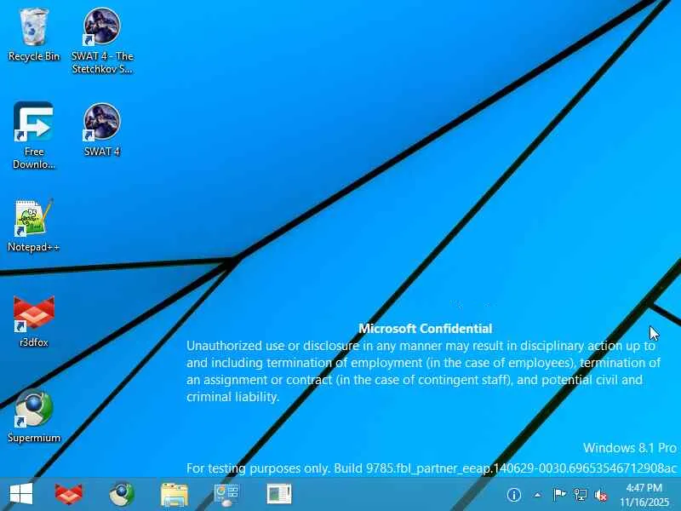Show hidden tray icons arrow
Image resolution: width=681 pixels, height=511 pixels.
tap(537, 495)
